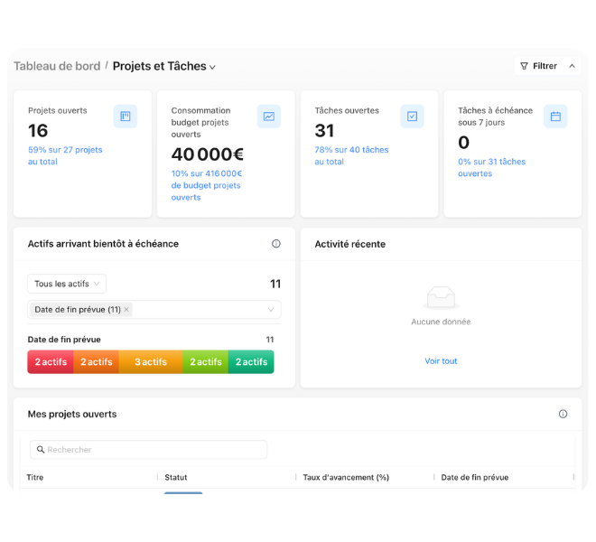Click the empty inbox Aucune donnée icon

click(441, 297)
